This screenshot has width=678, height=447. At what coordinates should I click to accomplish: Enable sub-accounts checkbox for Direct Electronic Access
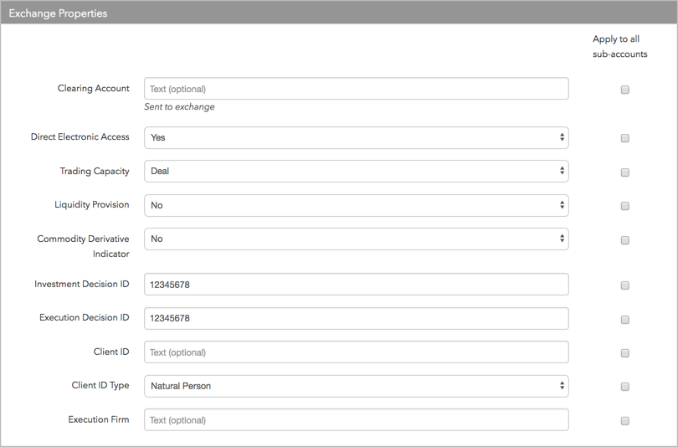pos(624,138)
